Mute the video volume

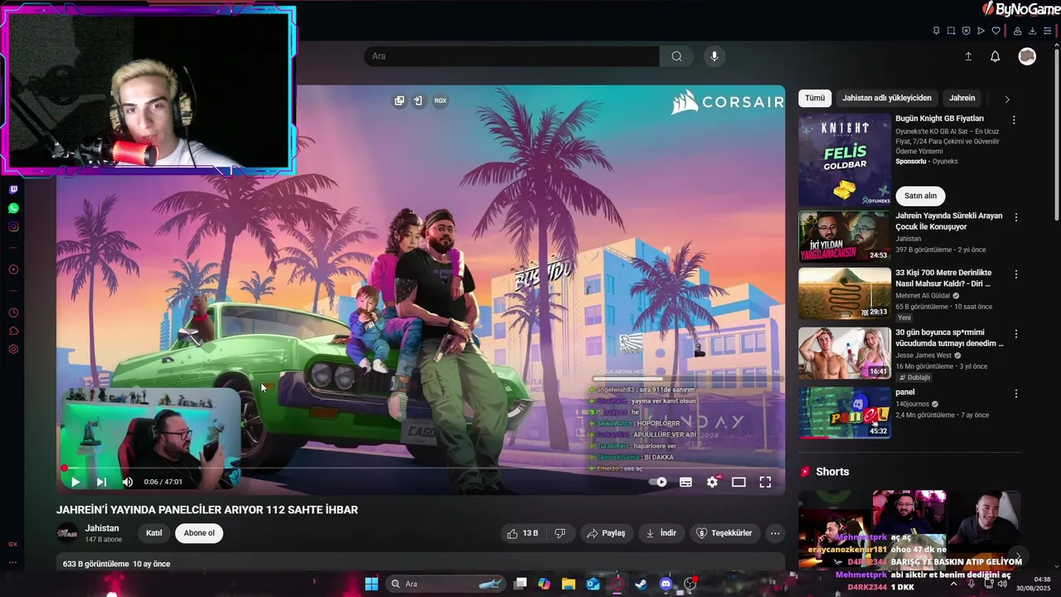coord(128,482)
